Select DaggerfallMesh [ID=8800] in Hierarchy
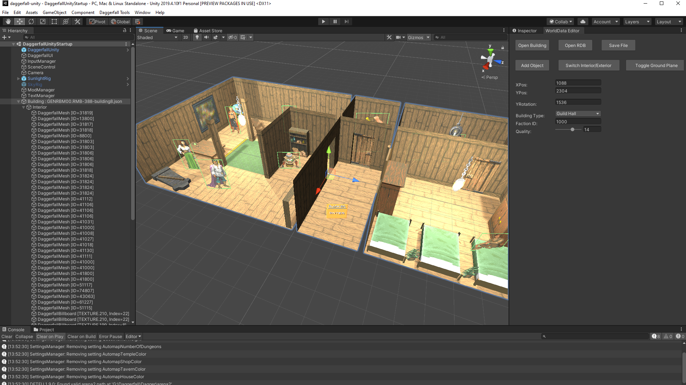The image size is (686, 385). tap(64, 136)
